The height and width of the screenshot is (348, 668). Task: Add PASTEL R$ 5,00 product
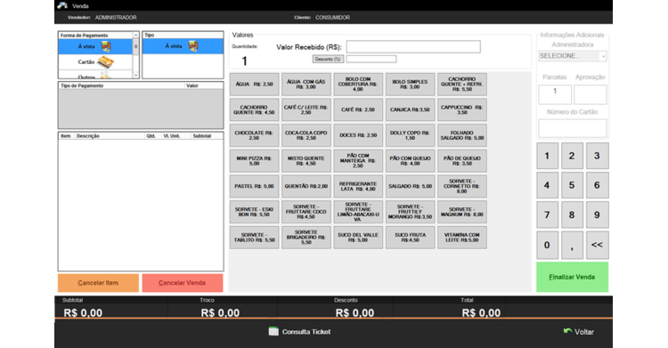click(x=255, y=187)
